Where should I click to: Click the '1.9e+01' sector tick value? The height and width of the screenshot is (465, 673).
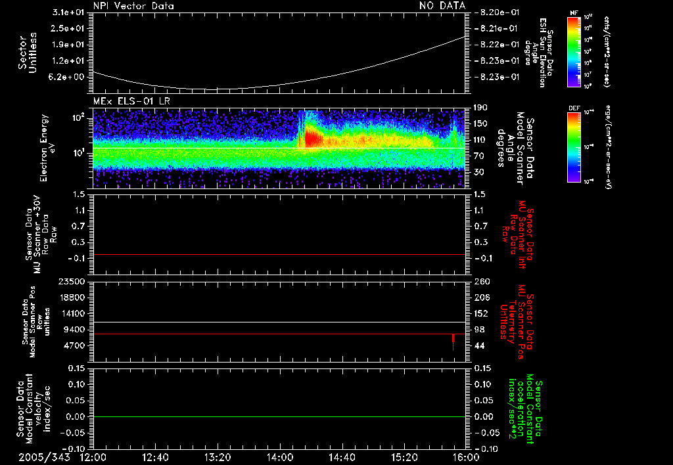click(68, 45)
